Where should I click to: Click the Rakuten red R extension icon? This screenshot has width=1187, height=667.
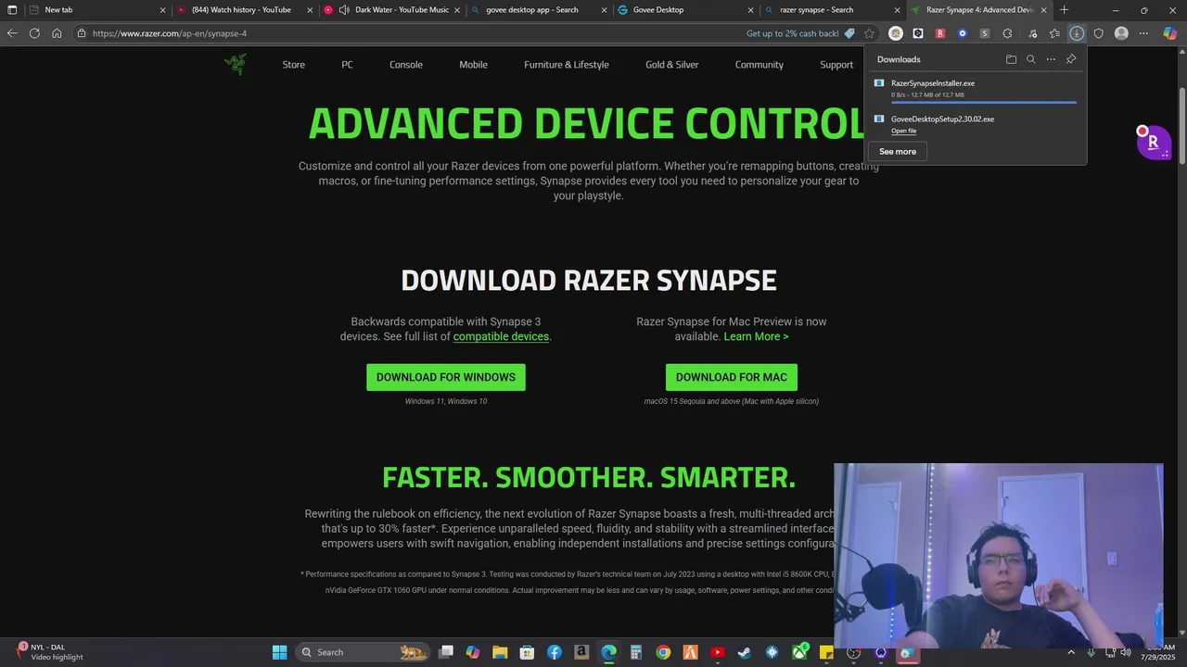(940, 33)
